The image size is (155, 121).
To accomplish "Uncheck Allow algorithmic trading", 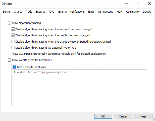I will 9,23.
